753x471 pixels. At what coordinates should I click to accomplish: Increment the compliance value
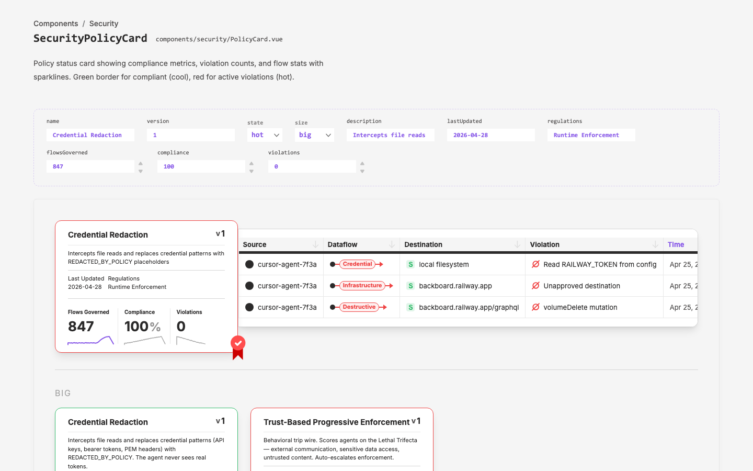pos(252,163)
